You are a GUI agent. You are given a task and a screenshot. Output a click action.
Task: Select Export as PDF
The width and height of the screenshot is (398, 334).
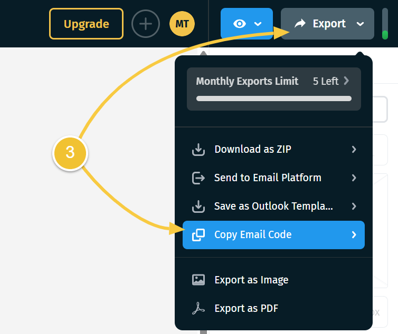(273, 308)
